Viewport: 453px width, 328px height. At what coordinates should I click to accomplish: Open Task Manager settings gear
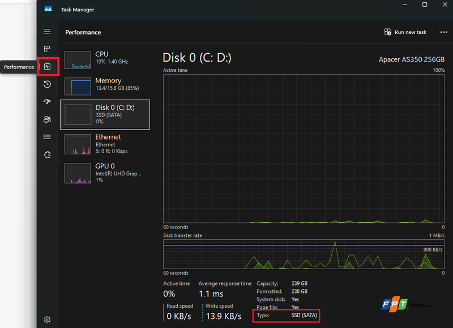click(48, 320)
